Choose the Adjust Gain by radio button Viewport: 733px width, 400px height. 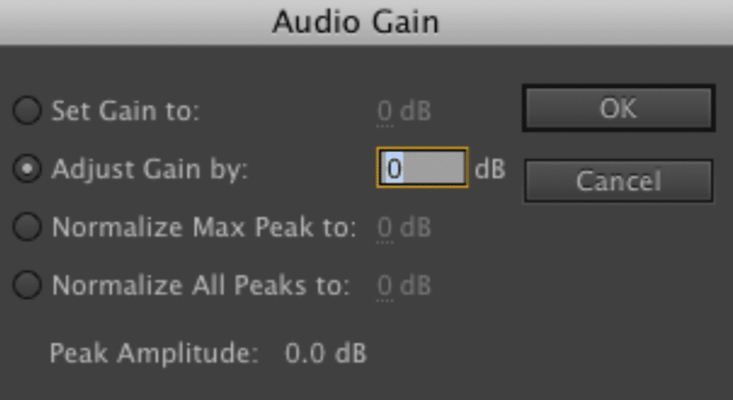pyautogui.click(x=27, y=169)
